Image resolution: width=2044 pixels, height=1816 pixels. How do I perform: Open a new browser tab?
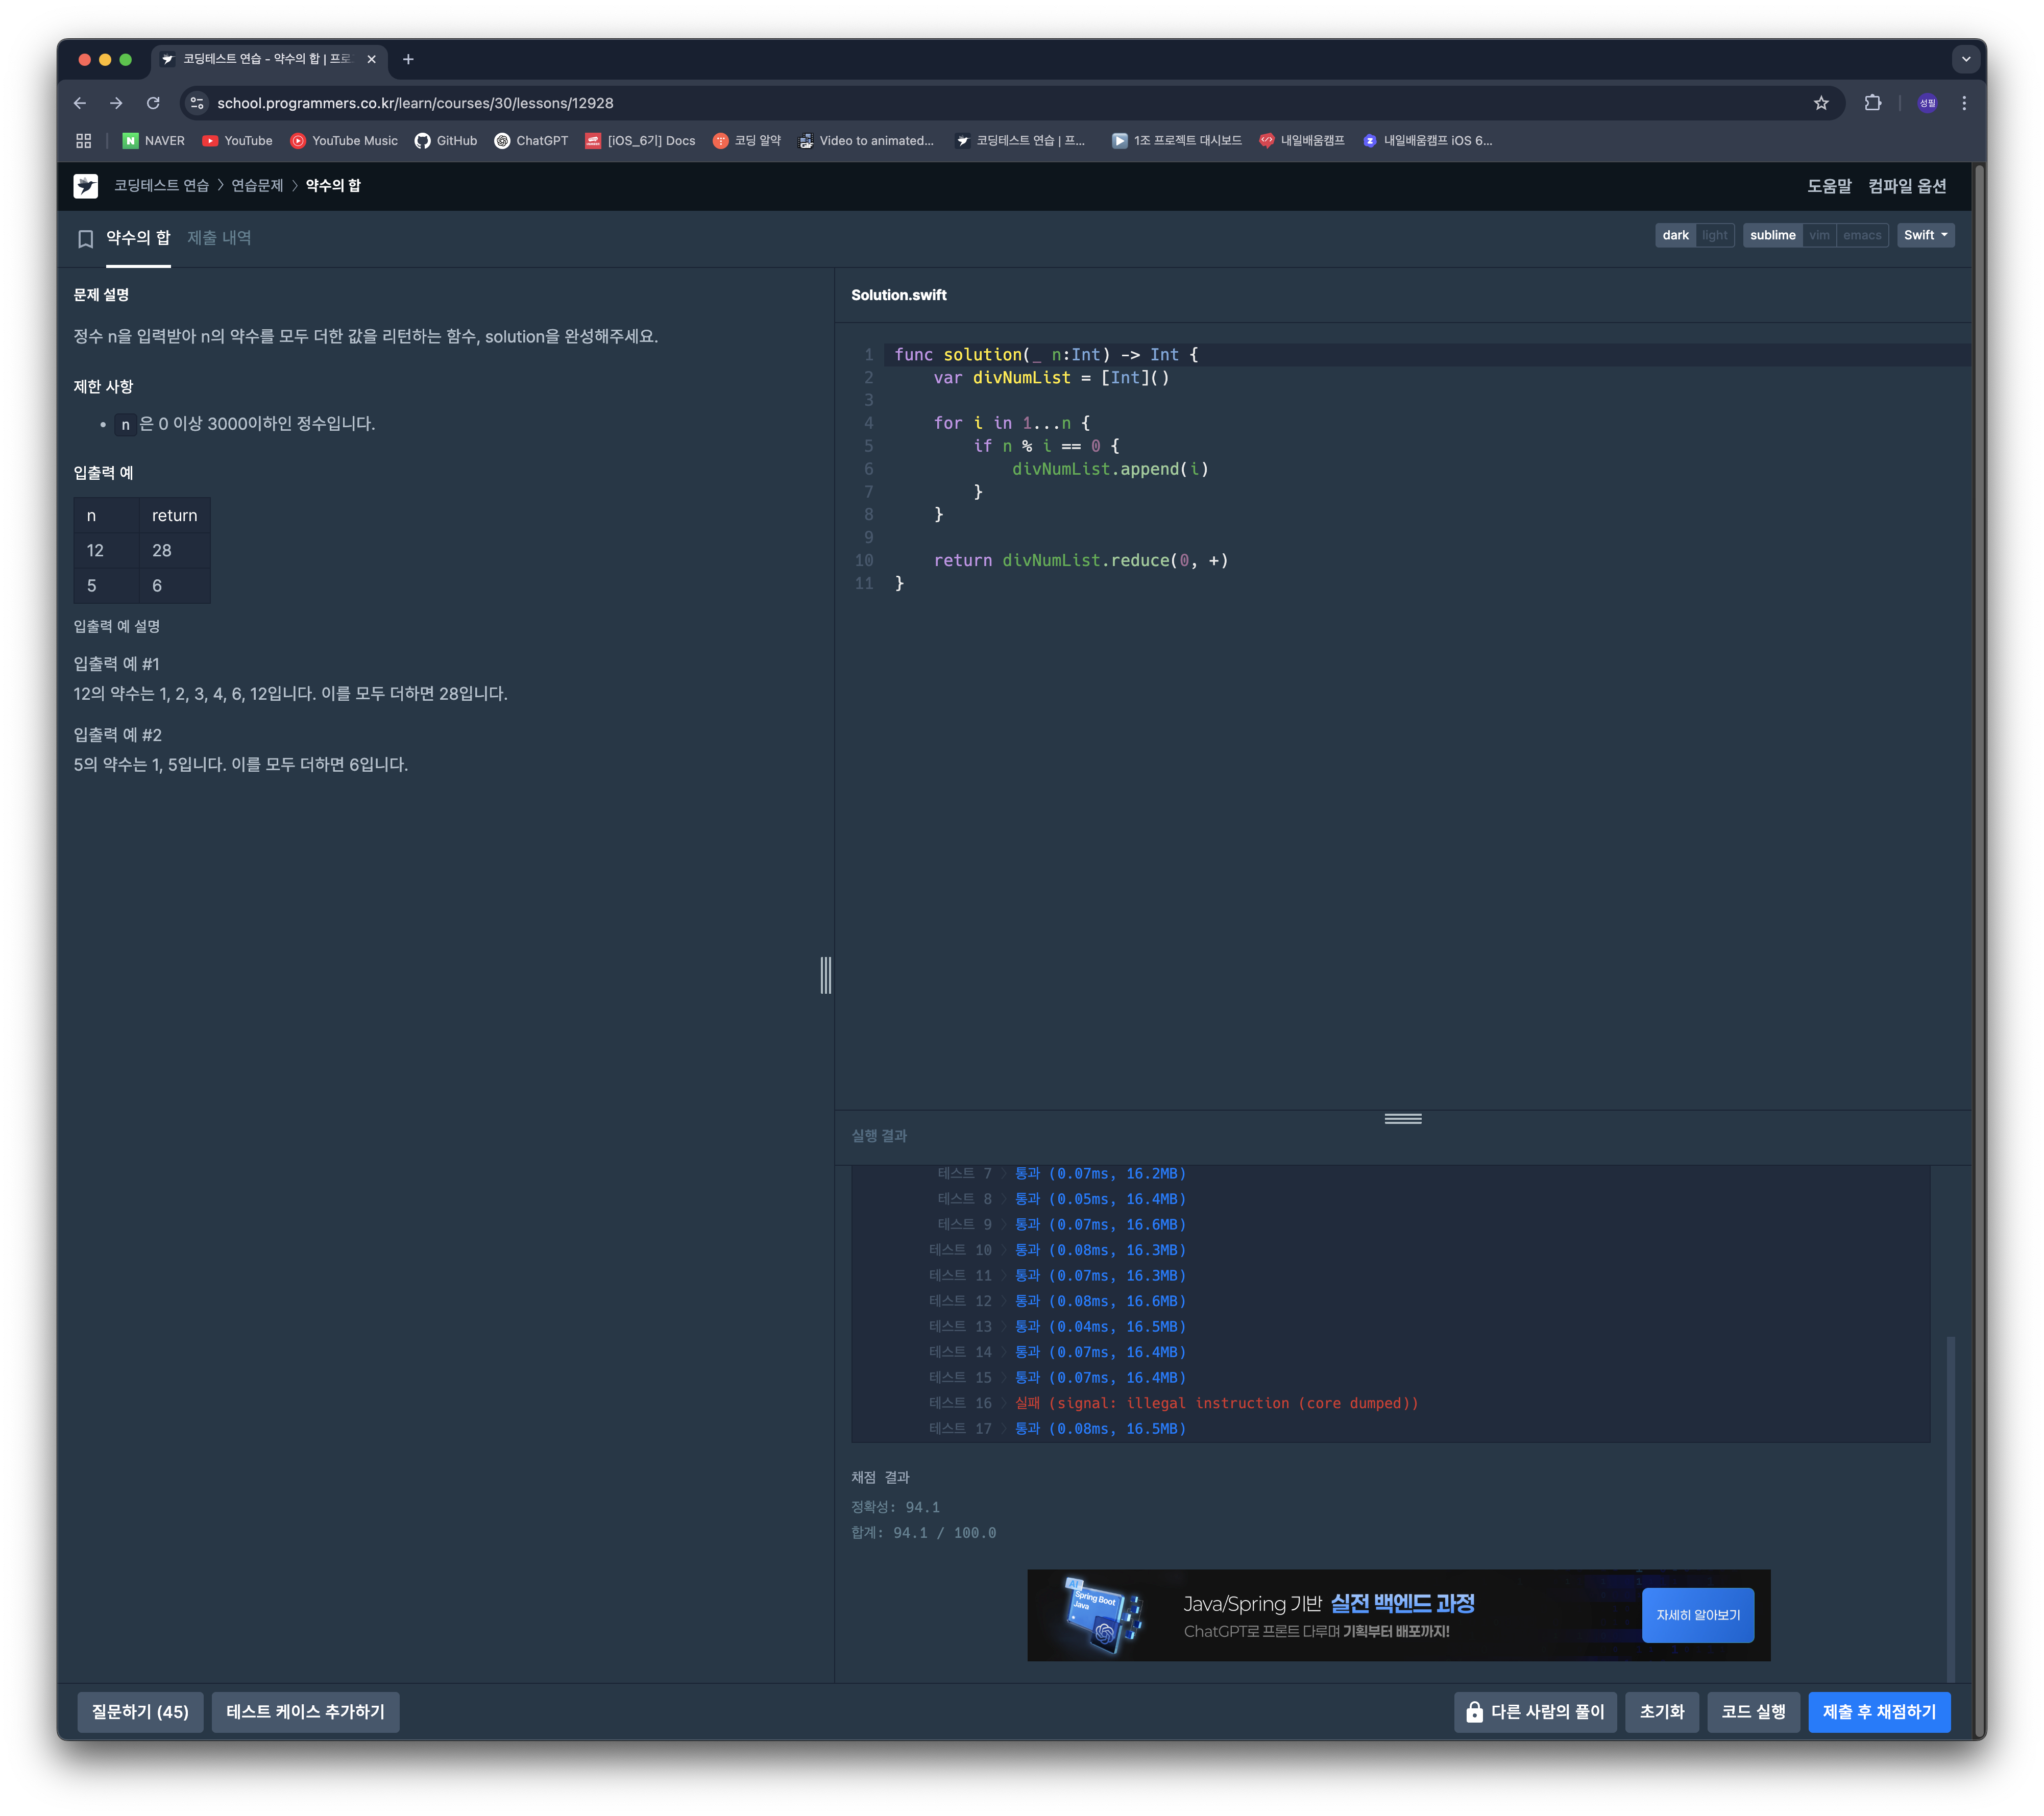coord(408,59)
